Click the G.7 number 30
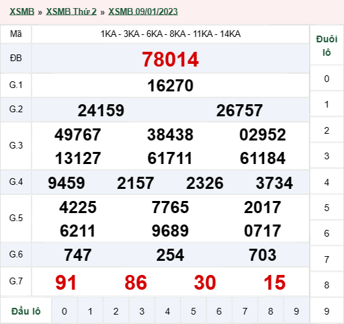The image size is (344, 324). pos(205,282)
